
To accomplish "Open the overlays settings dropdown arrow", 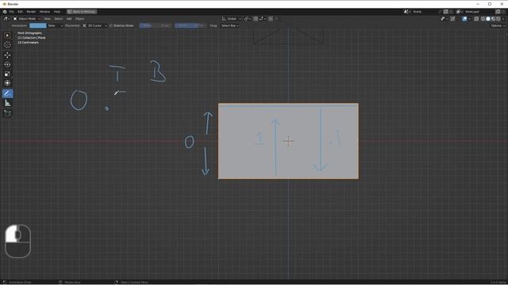I will (x=470, y=19).
